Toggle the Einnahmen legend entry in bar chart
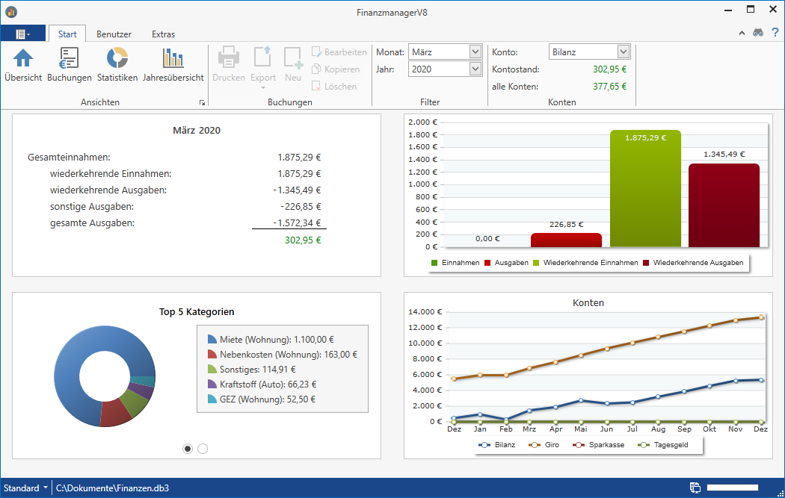Image resolution: width=785 pixels, height=498 pixels. click(455, 263)
